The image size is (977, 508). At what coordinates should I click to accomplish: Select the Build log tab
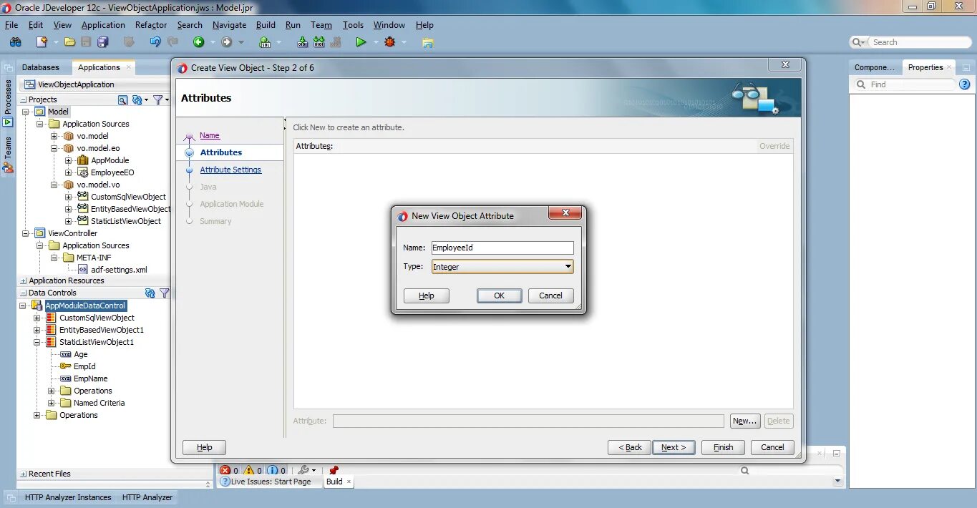[x=334, y=482]
